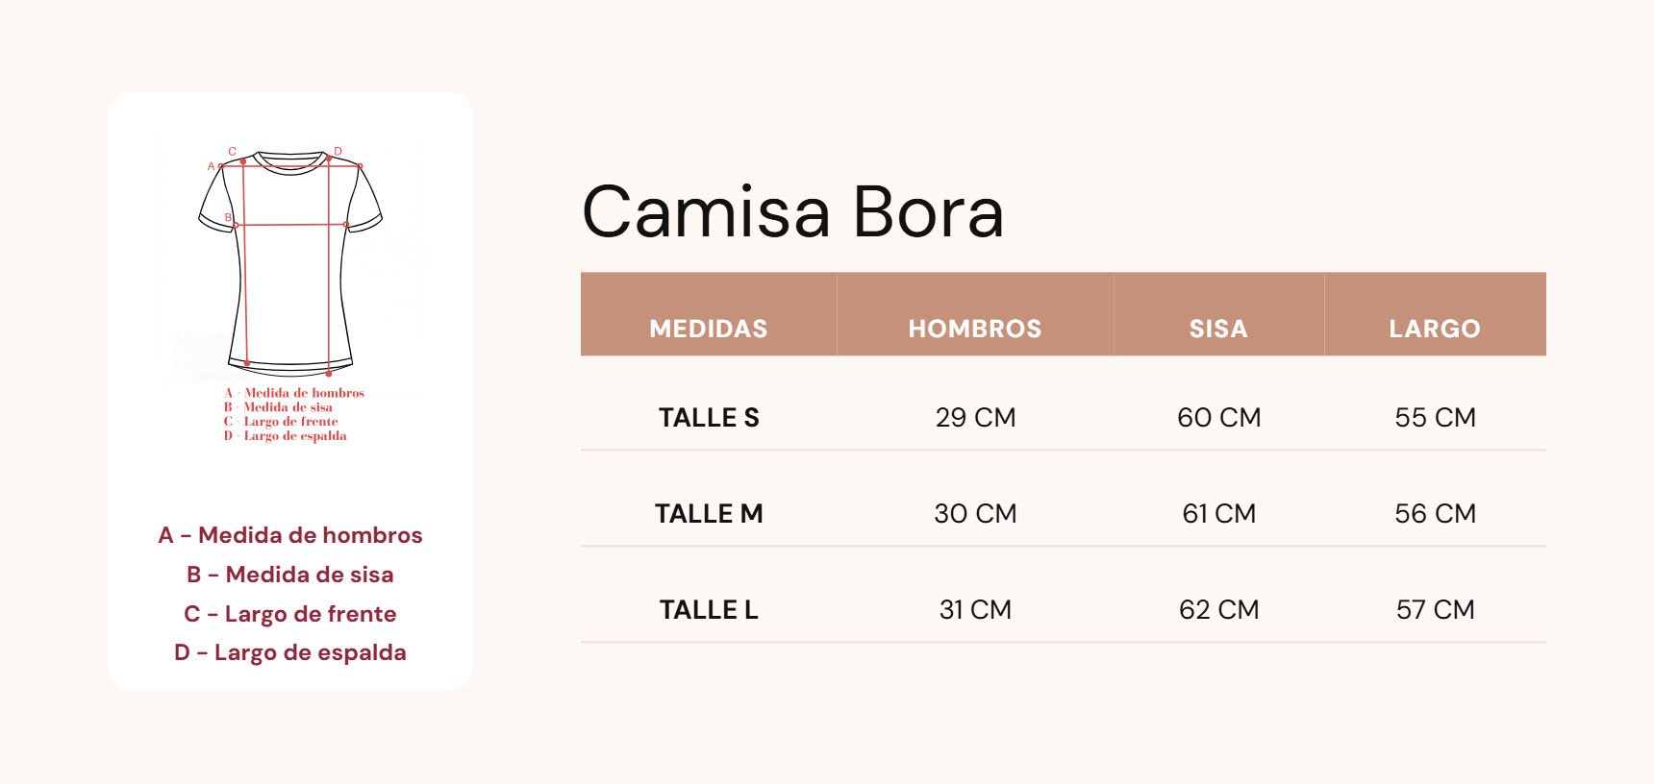Select the HOMBROS column header
This screenshot has height=784, width=1654.
coord(975,329)
